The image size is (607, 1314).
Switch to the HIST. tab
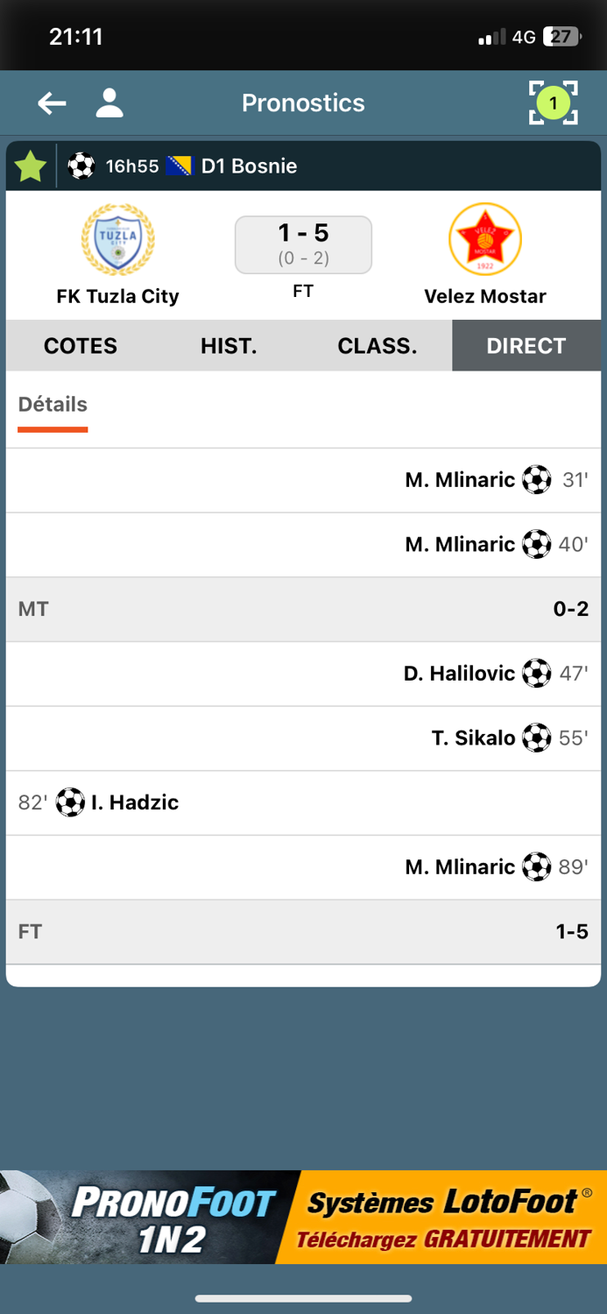(229, 346)
